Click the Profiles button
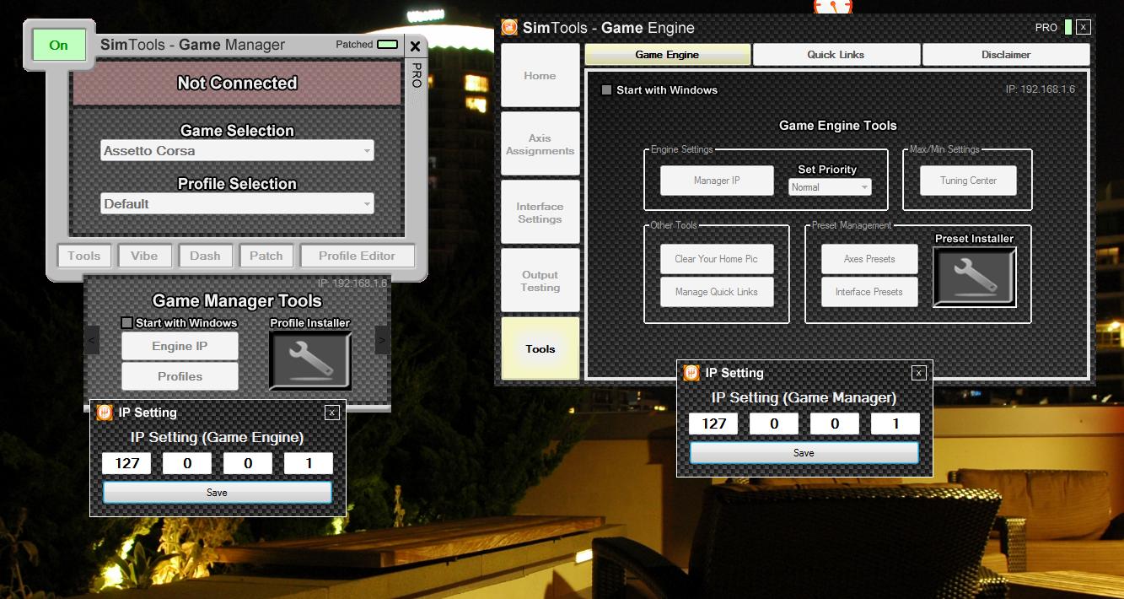Image resolution: width=1124 pixels, height=599 pixels. 180,376
